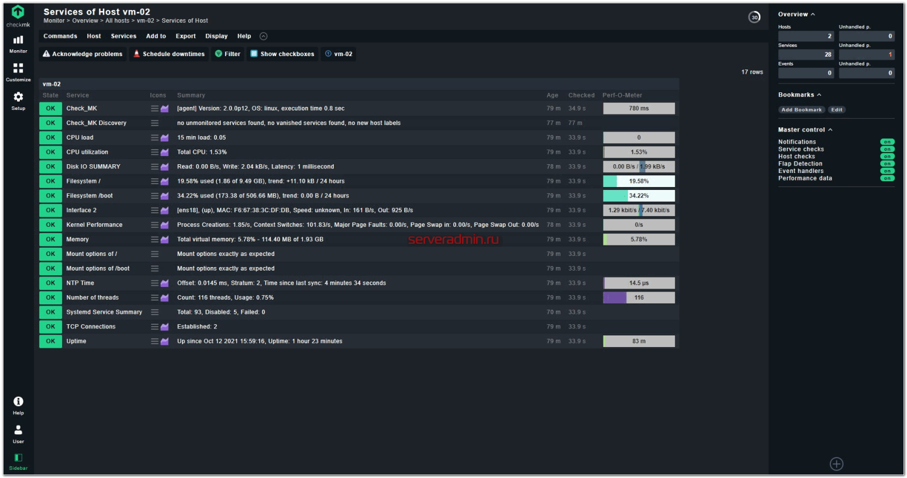Click Add Bookmark button
Screen dimensions: 907x478
click(x=801, y=110)
